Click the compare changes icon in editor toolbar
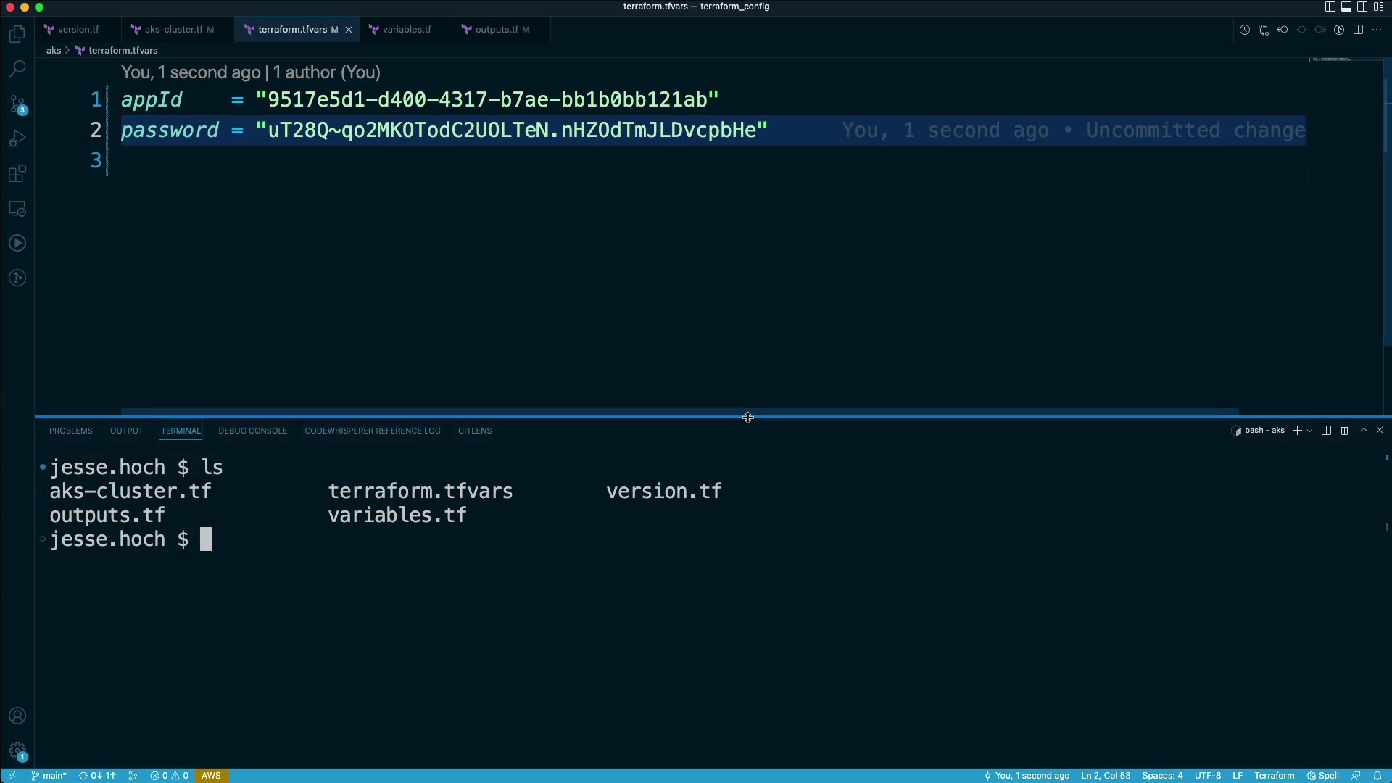Viewport: 1392px width, 783px height. (1264, 30)
